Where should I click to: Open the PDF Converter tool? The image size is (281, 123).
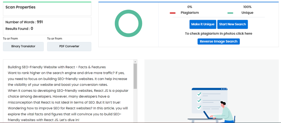(x=69, y=46)
